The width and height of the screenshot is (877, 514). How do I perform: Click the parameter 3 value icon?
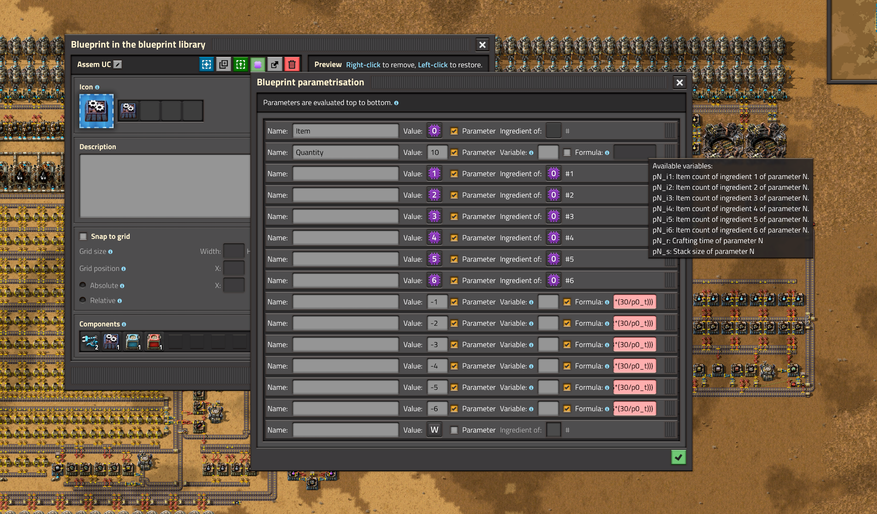pos(434,216)
